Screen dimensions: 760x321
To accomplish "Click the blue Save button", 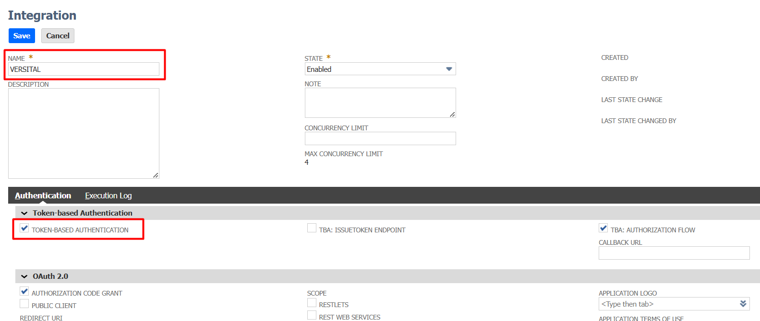I will click(22, 36).
